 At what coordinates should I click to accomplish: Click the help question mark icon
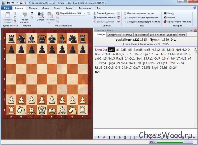(x=195, y=8)
